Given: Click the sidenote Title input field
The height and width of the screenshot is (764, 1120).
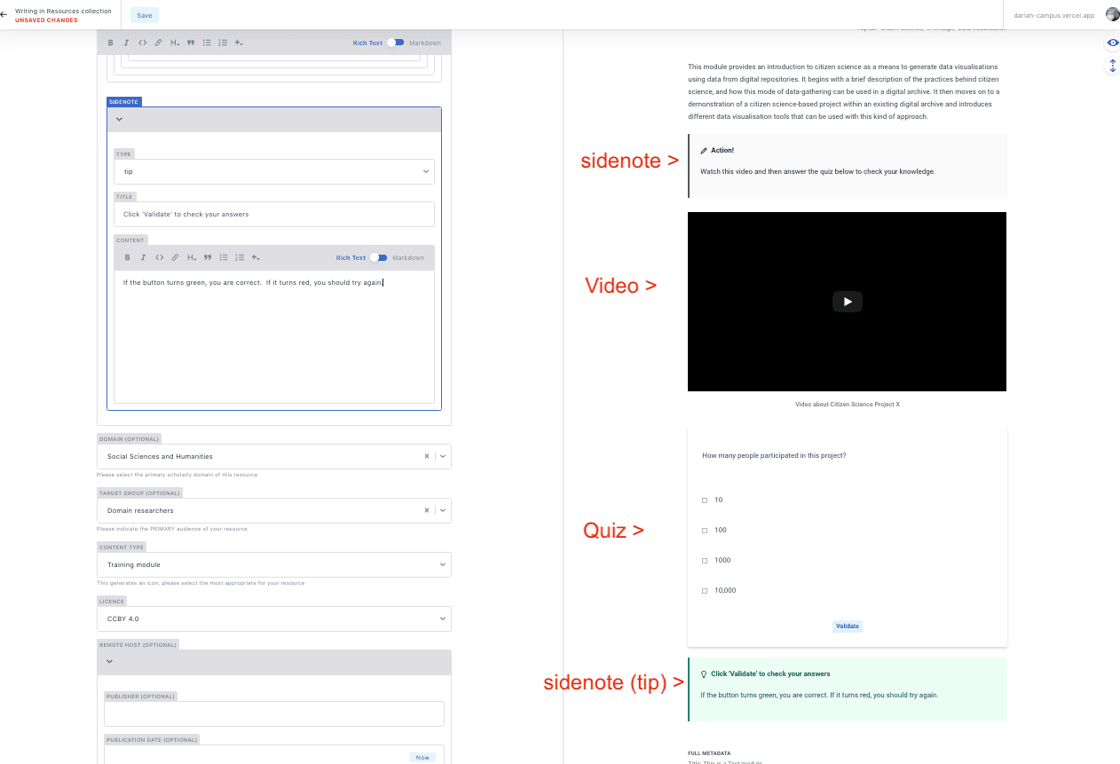Looking at the screenshot, I should pyautogui.click(x=273, y=214).
